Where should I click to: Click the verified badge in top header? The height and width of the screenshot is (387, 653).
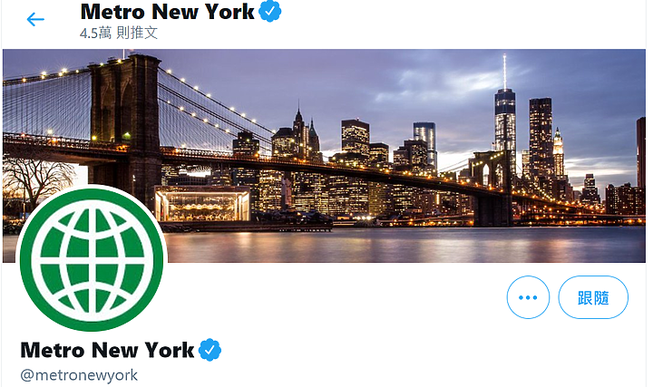click(x=270, y=12)
